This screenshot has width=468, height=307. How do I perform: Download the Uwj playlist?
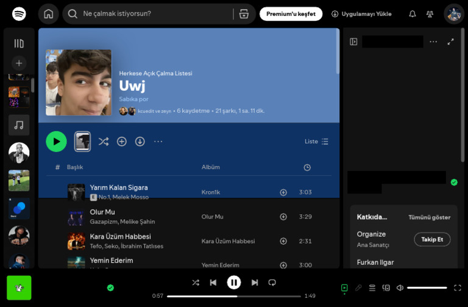140,142
